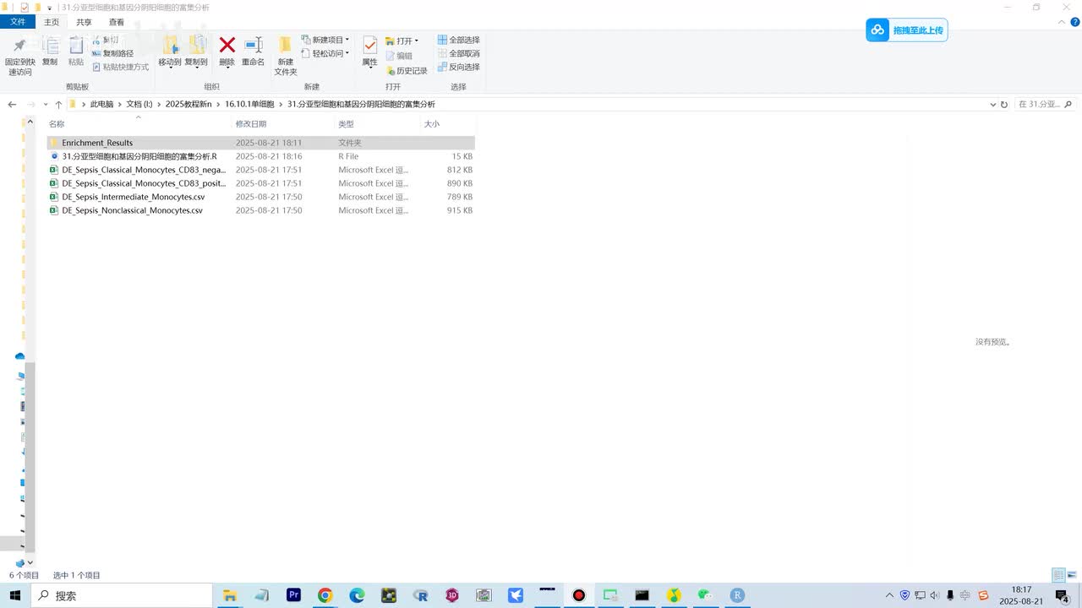Open the notification center icon
This screenshot has height=608, width=1082.
(1063, 595)
